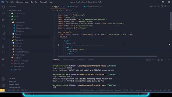Open package.json in the explorer
The width and height of the screenshot is (172, 97).
19,64
